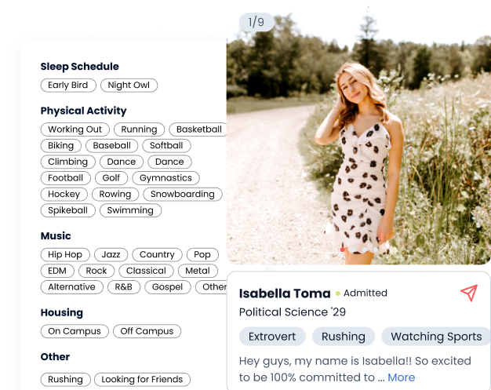Toggle the Basketball activity chip
The image size is (491, 390).
198,129
